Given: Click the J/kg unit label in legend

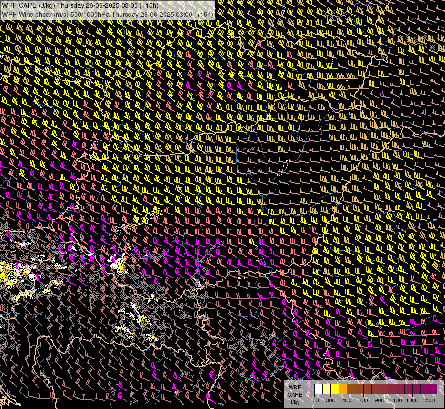Looking at the screenshot, I should [x=295, y=403].
